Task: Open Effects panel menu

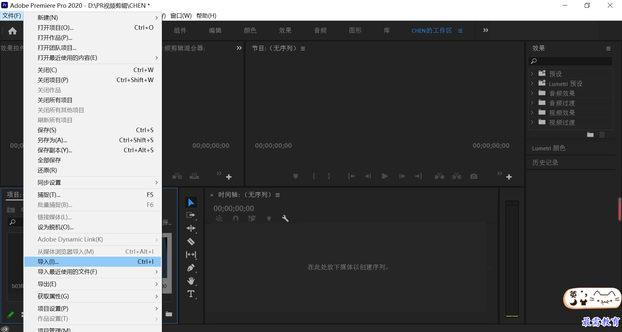Action: pos(608,48)
